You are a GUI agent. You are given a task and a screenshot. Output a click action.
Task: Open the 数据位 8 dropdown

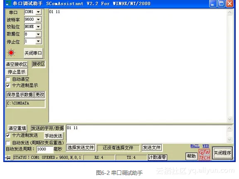coord(39,34)
